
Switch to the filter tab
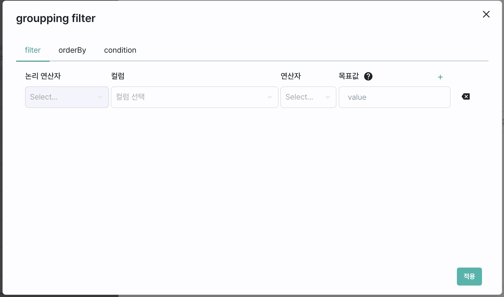point(33,50)
